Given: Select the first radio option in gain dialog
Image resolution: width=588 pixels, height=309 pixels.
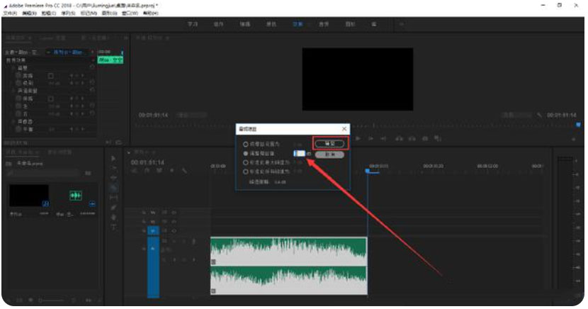Looking at the screenshot, I should (246, 144).
